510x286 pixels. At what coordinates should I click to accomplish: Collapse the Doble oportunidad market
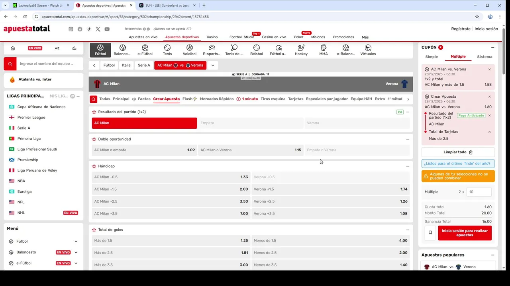click(x=408, y=139)
